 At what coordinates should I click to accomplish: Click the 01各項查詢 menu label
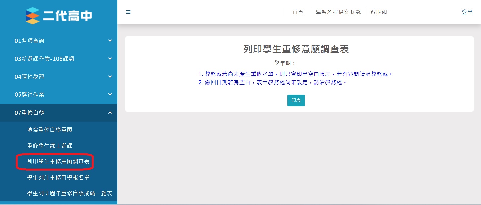pos(29,41)
